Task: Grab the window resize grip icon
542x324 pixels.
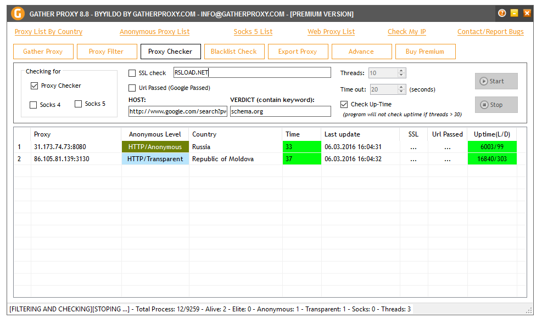Action: 529,310
